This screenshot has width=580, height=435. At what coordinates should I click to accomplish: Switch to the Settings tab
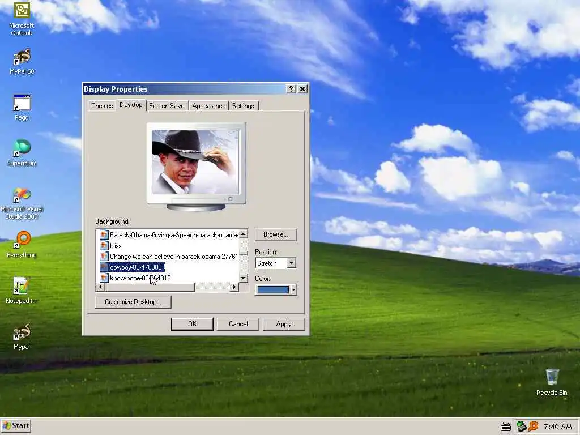pyautogui.click(x=243, y=106)
